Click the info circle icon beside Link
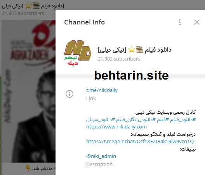Screen dimensions: 205x175 click(69, 94)
